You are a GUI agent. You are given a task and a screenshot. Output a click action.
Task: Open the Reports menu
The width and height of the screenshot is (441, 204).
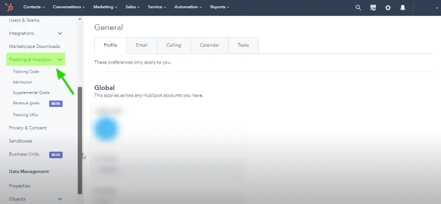click(x=219, y=7)
